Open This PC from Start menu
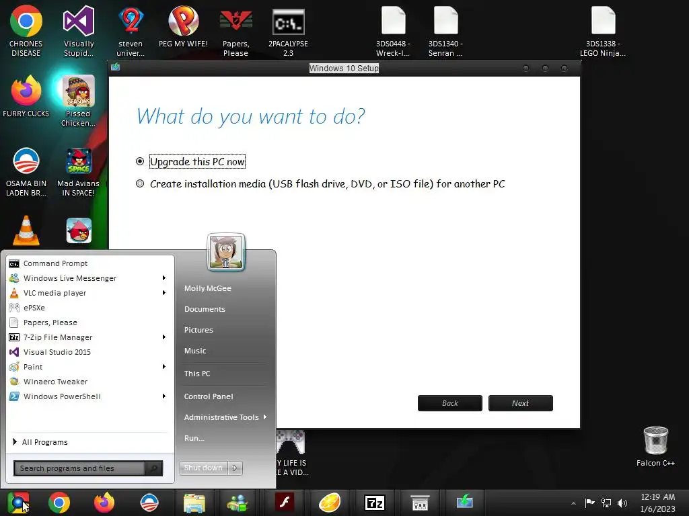Viewport: 689px width, 516px height. point(197,374)
